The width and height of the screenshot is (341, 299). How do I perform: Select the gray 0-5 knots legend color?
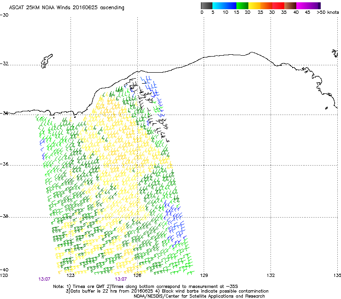click(x=207, y=6)
